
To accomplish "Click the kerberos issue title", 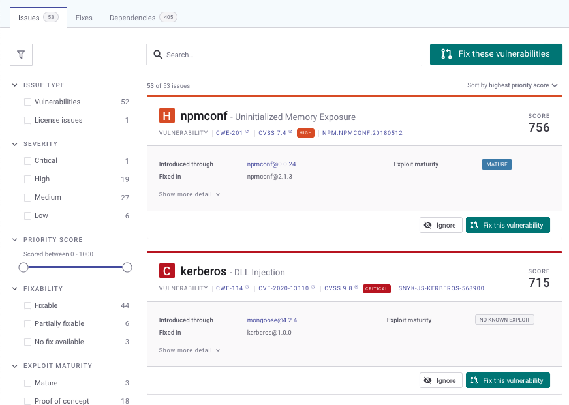I will pos(204,271).
